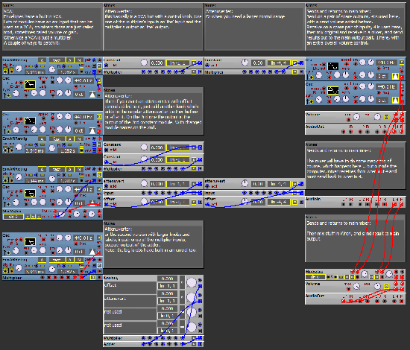Viewport: 410px width, 350px height.
Task: Toggle yellow mute square on lower Volume module
Action: click(386, 286)
